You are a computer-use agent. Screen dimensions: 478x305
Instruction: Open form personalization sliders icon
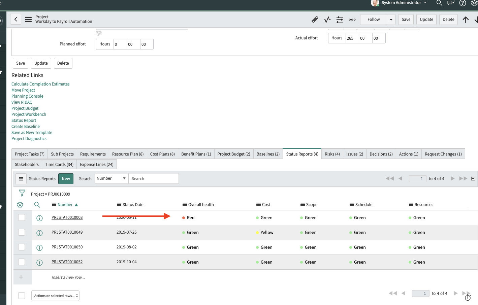click(340, 20)
